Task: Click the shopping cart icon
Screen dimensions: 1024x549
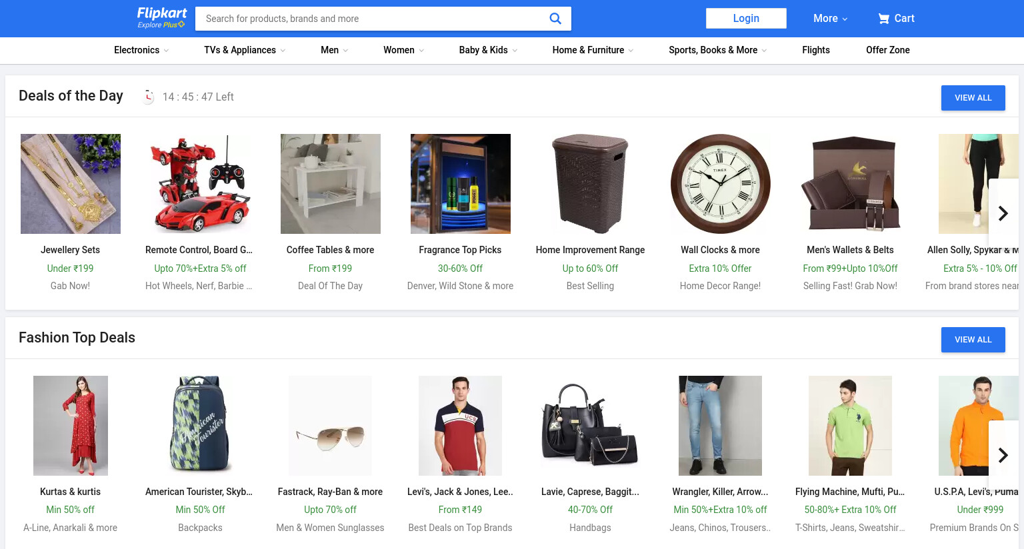Action: (x=884, y=19)
